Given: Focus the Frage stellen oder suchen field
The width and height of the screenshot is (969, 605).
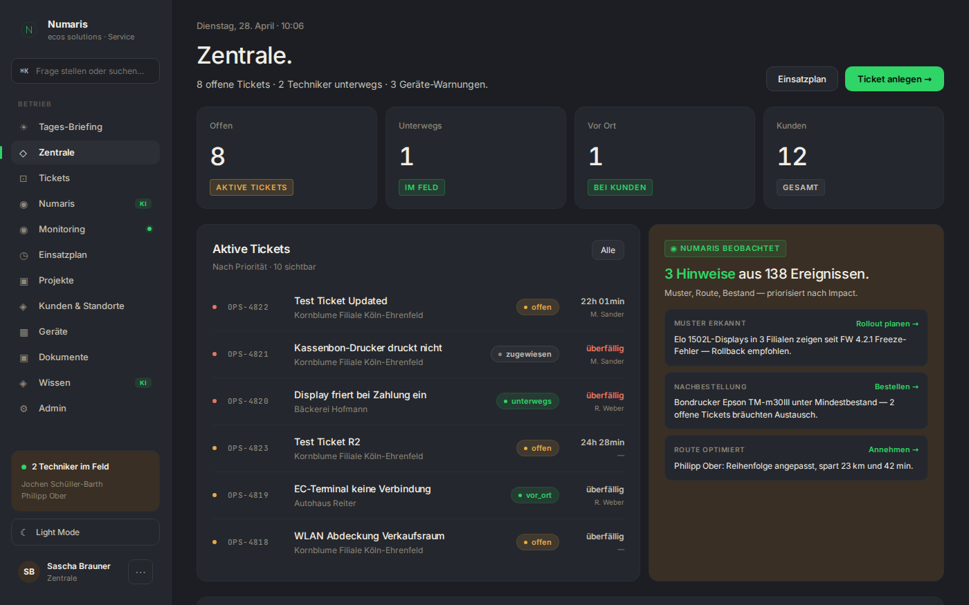Looking at the screenshot, I should click(85, 71).
